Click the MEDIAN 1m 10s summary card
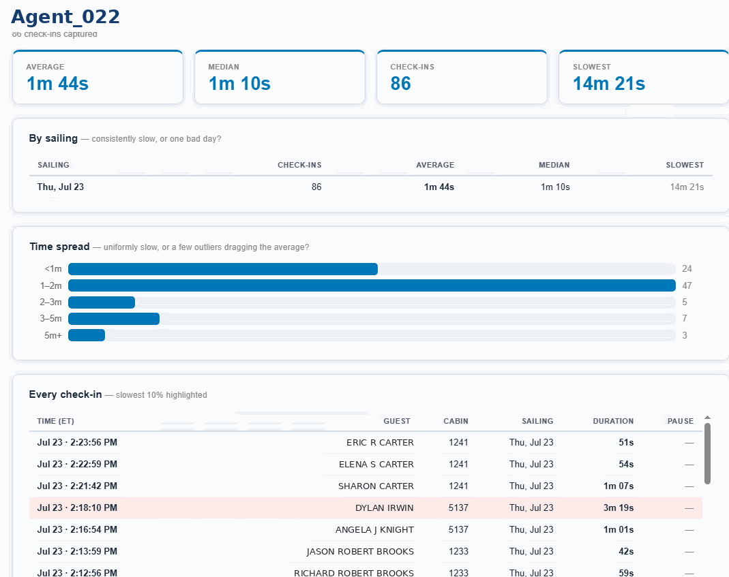The image size is (729, 577). 280,77
